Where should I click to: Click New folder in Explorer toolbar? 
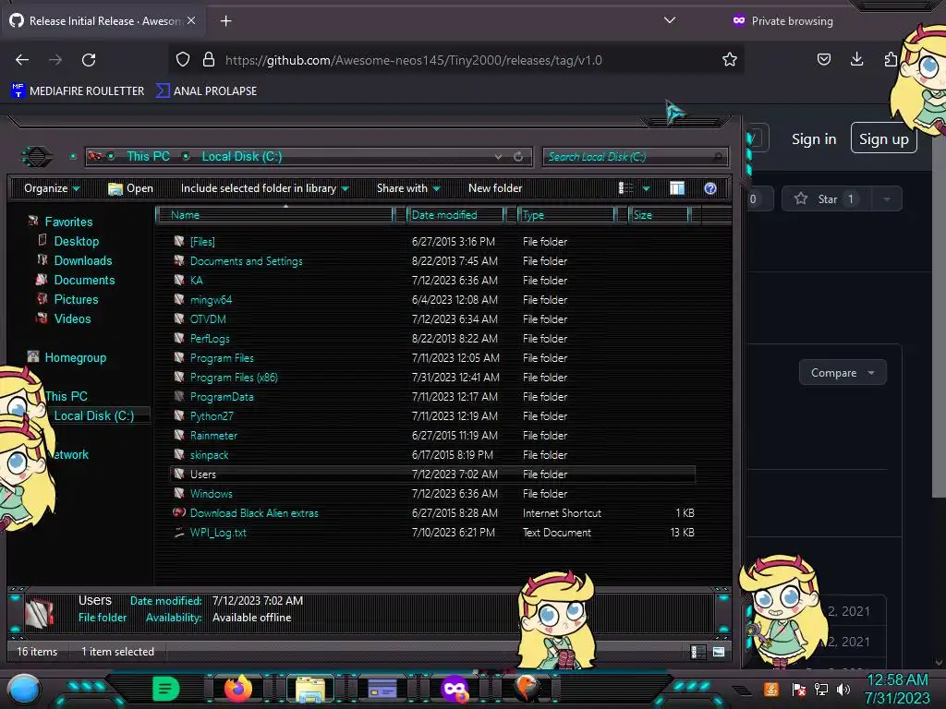pyautogui.click(x=495, y=188)
